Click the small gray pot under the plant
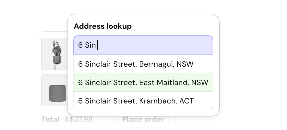 point(57,59)
